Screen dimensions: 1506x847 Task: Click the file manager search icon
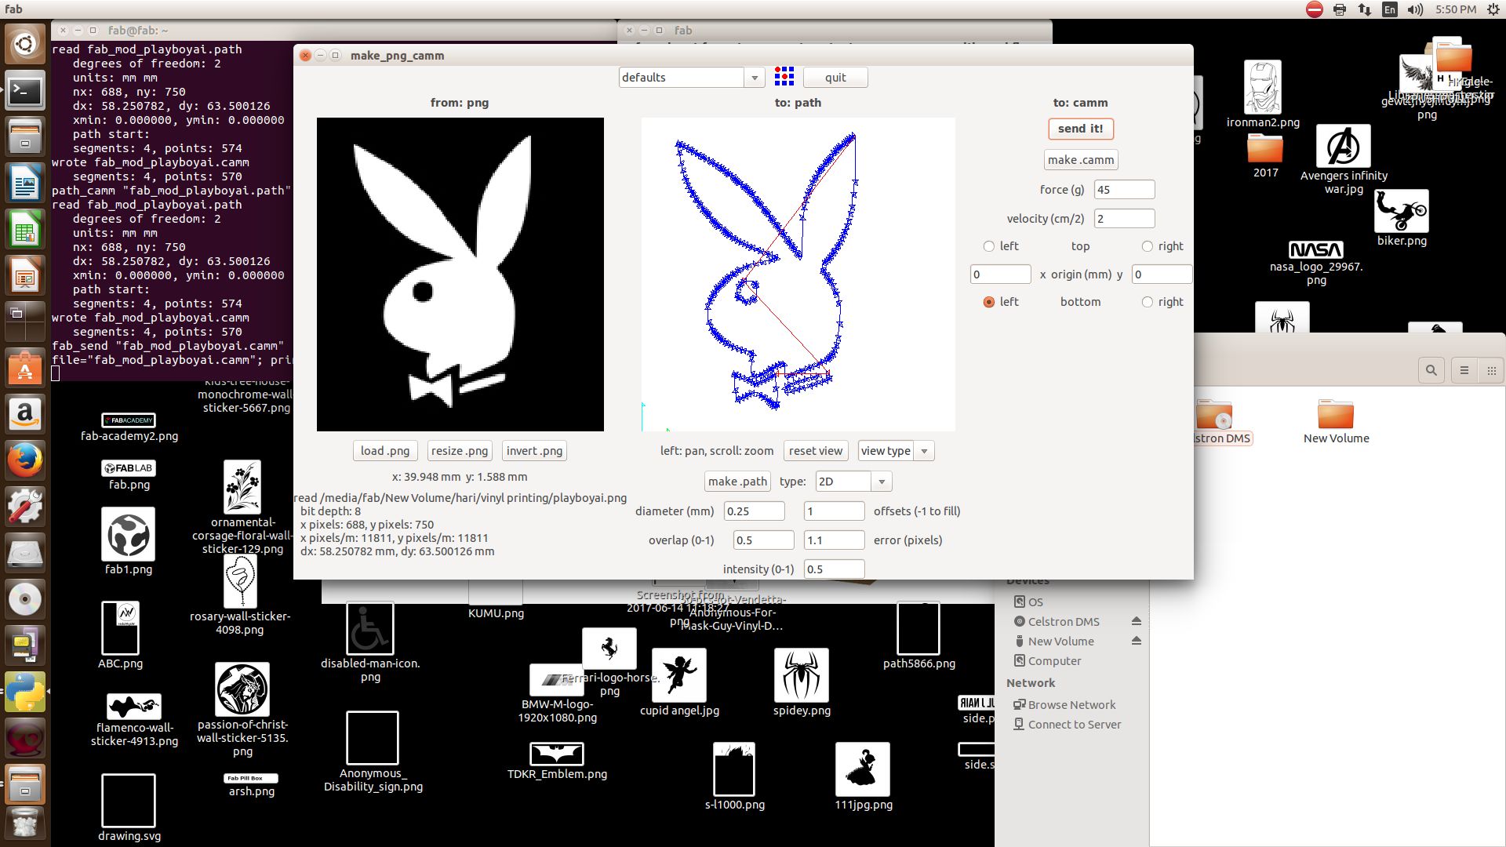pos(1431,371)
